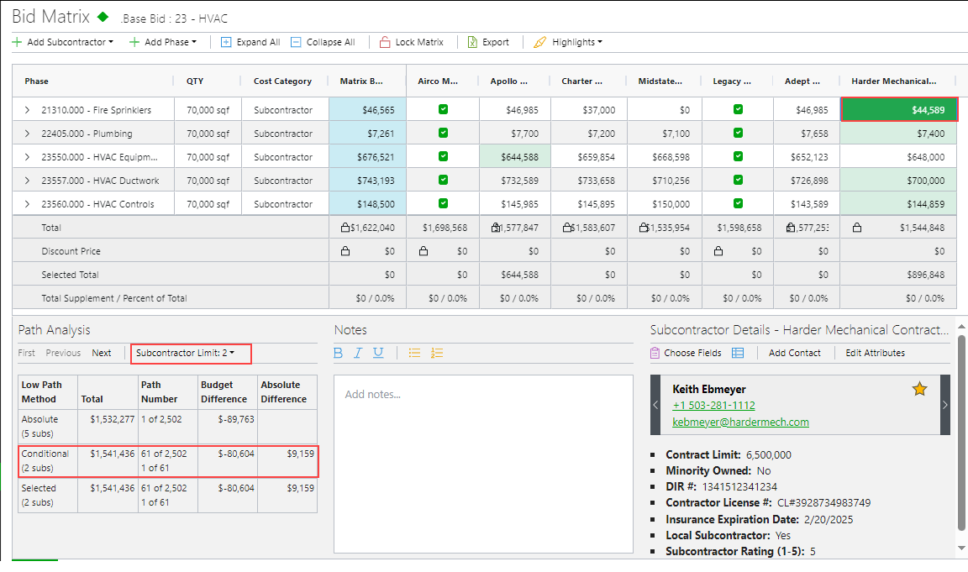
Task: Click the favorite star for Keith Ebmeyer
Action: coord(919,389)
